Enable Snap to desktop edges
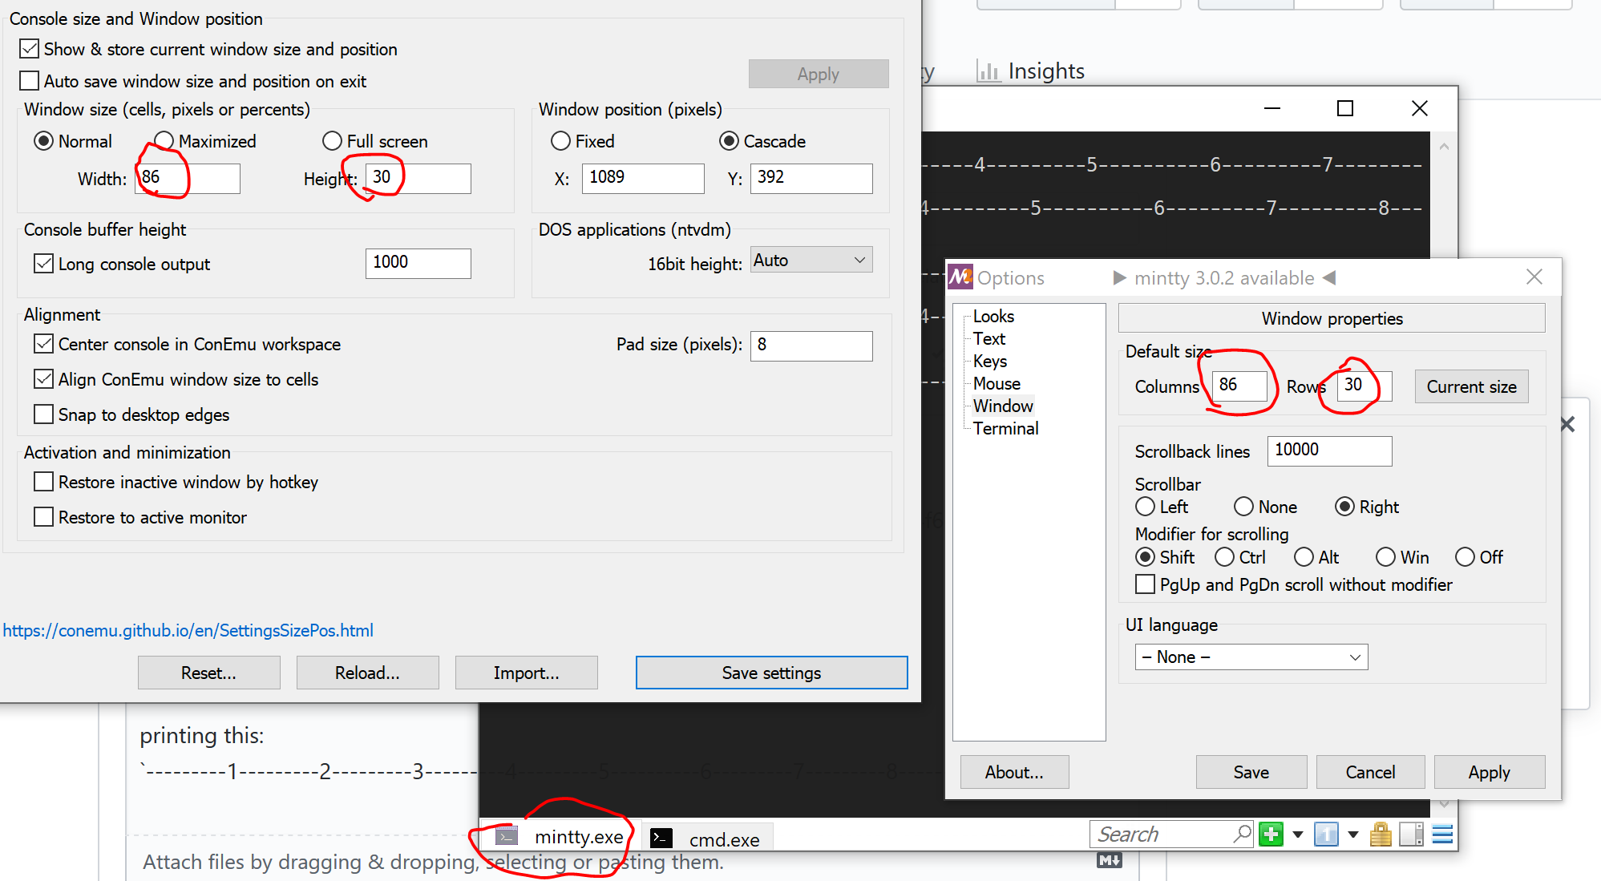Image resolution: width=1601 pixels, height=881 pixels. click(x=43, y=414)
